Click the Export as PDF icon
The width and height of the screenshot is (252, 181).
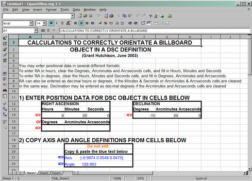point(106,16)
